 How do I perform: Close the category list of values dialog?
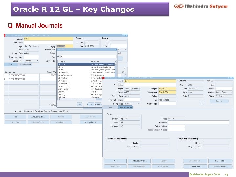(x=116, y=49)
